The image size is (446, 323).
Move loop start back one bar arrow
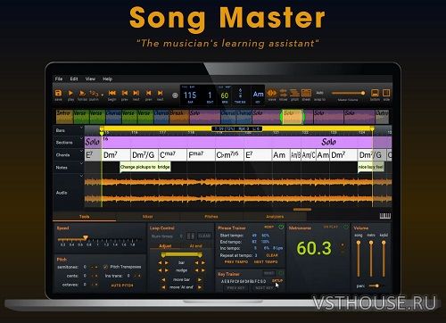click(x=160, y=262)
